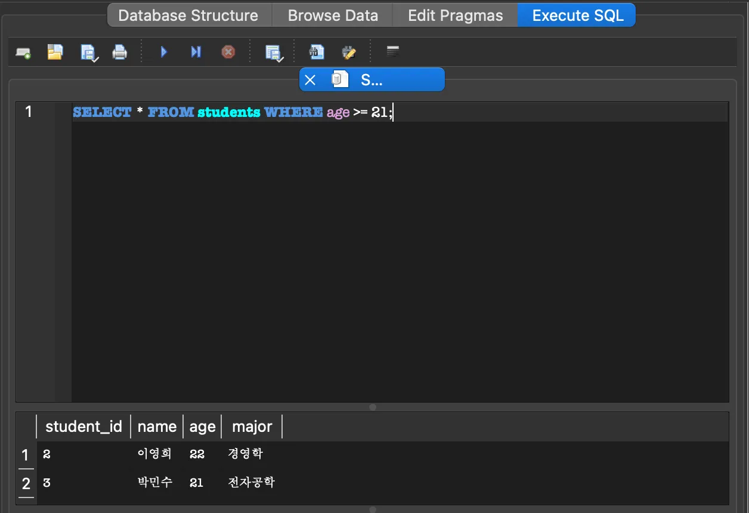Click the open SQL file folder icon
The height and width of the screenshot is (513, 749).
[x=55, y=52]
